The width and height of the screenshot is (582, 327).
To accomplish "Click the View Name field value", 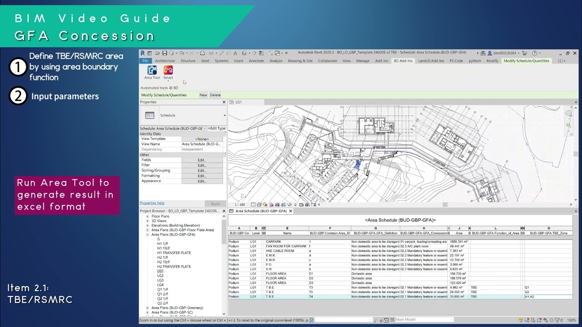I will 202,144.
